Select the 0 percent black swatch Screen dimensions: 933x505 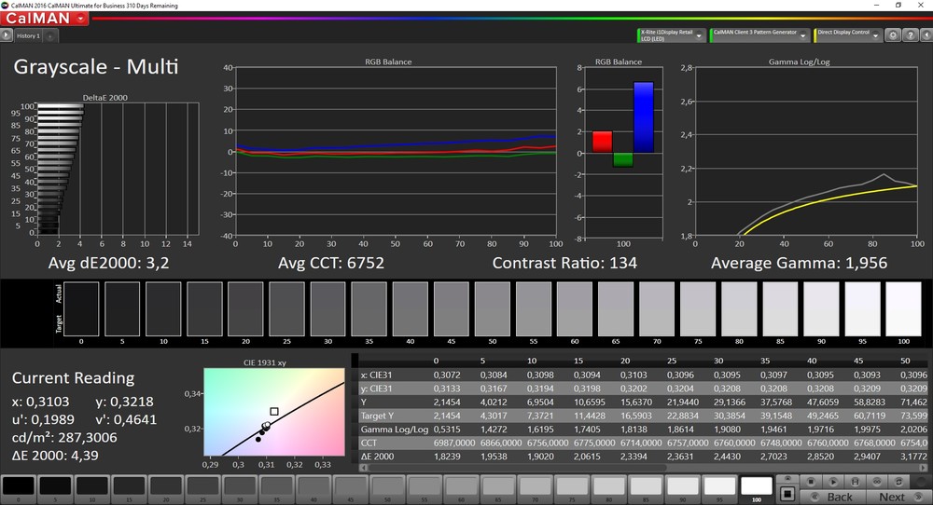(18, 485)
